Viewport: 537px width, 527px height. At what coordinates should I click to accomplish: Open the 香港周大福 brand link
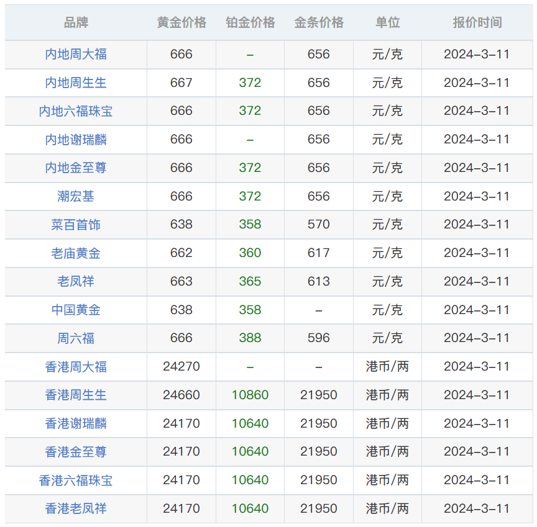pos(76,367)
